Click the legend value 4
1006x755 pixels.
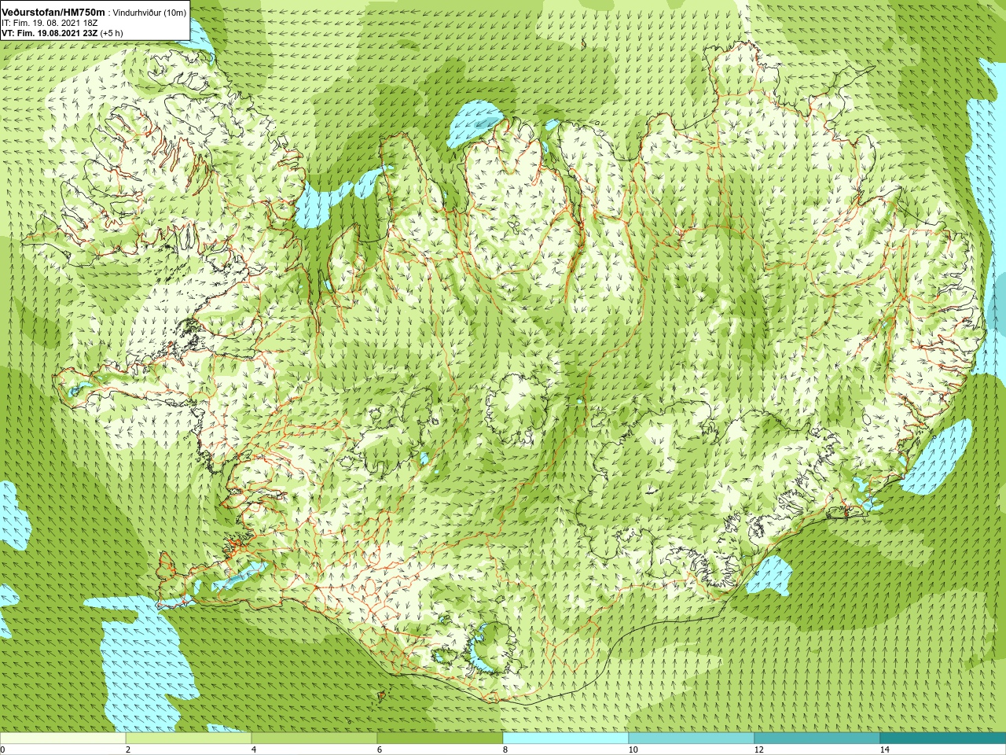click(254, 749)
